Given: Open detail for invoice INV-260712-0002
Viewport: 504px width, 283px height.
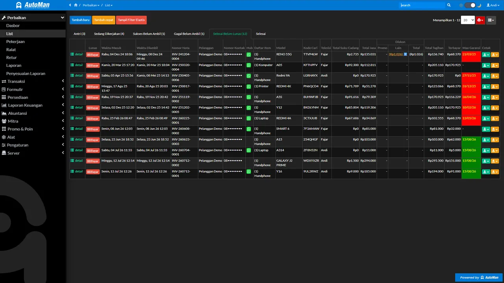Looking at the screenshot, I should [77, 160].
